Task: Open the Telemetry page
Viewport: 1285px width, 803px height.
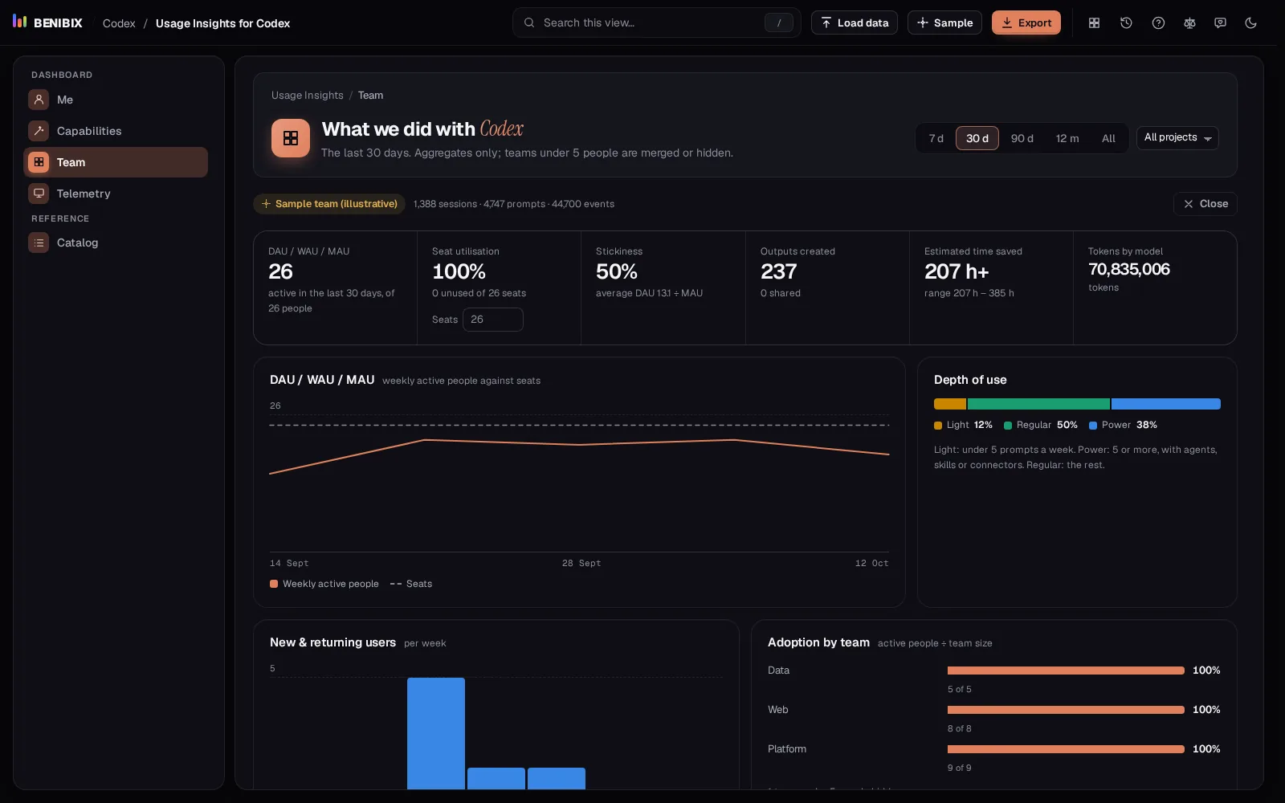Action: [116, 194]
